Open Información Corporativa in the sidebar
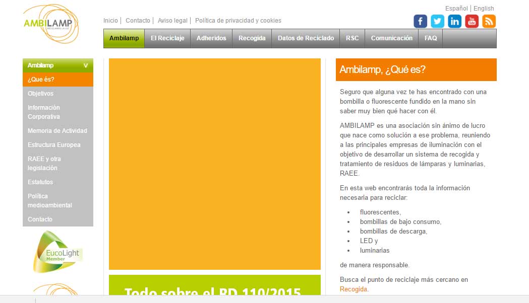This screenshot has width=529, height=303. pyautogui.click(x=57, y=112)
